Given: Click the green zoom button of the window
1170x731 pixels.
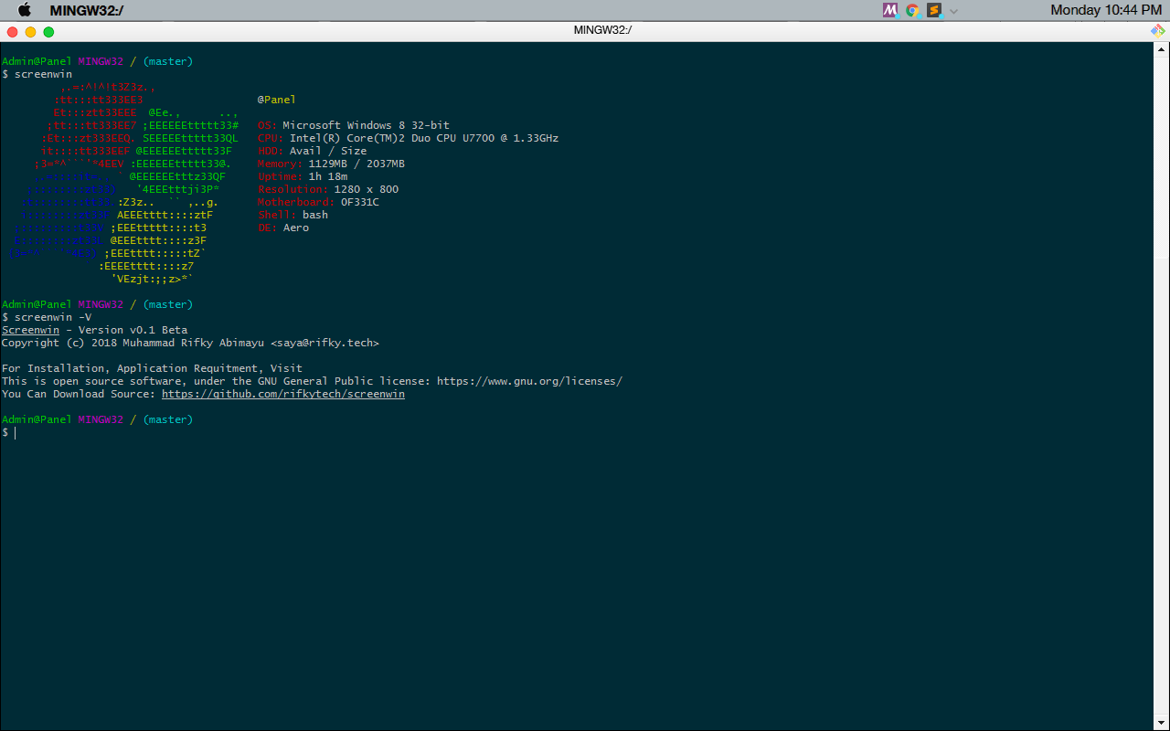Looking at the screenshot, I should 48,31.
